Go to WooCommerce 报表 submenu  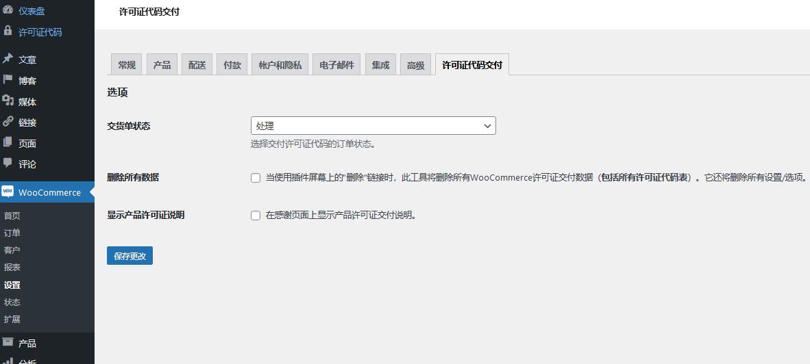click(12, 268)
